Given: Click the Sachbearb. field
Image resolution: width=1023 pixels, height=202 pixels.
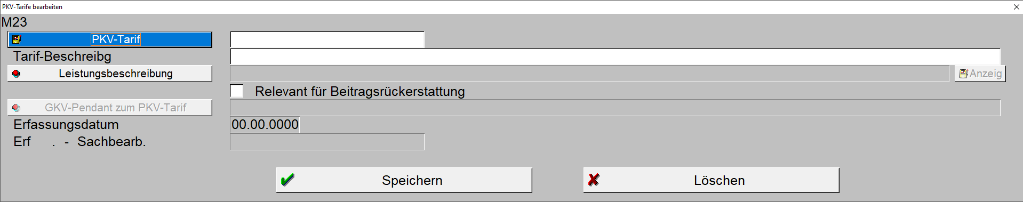Looking at the screenshot, I should point(327,142).
